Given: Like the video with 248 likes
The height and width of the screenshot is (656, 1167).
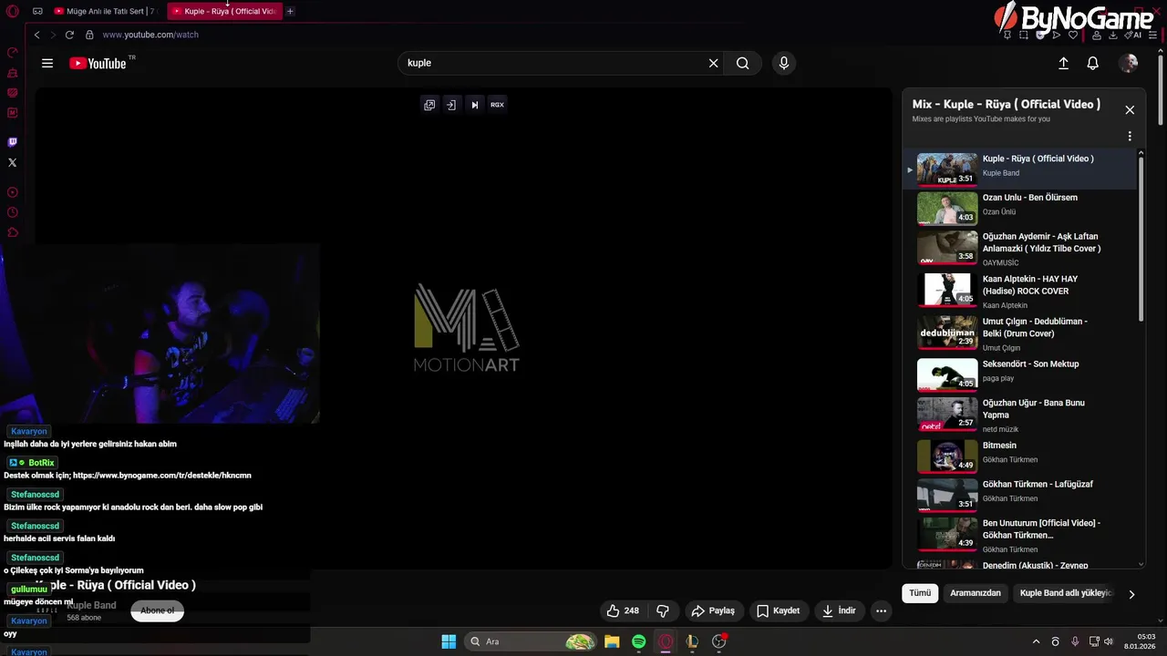Looking at the screenshot, I should click(x=624, y=610).
